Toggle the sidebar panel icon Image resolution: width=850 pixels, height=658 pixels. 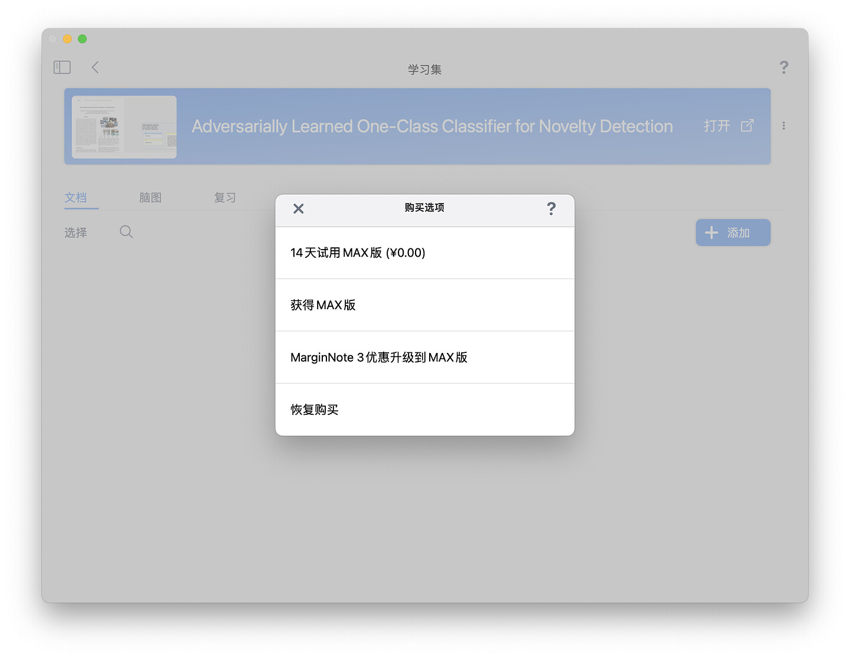pyautogui.click(x=62, y=67)
